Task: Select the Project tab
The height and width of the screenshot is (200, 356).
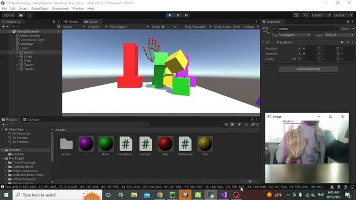Action: [x=9, y=119]
